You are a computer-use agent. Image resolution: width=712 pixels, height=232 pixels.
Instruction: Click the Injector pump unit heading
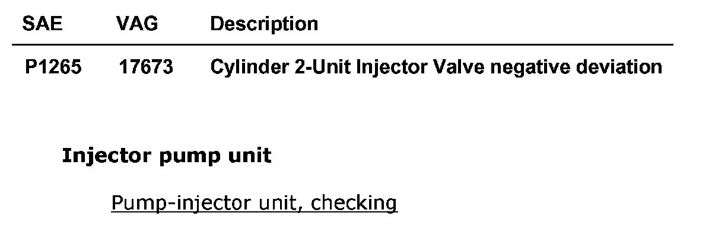(x=166, y=157)
